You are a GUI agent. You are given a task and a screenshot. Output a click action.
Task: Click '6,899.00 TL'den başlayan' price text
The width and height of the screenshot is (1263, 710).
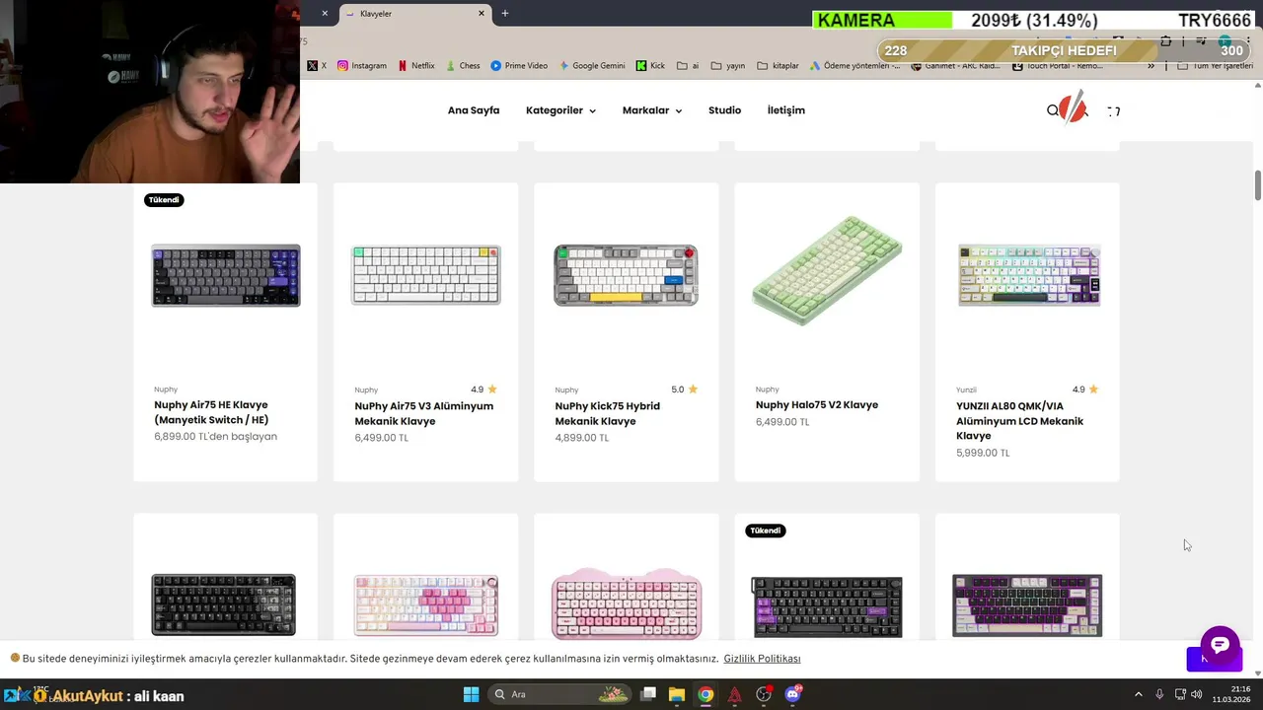tap(215, 437)
